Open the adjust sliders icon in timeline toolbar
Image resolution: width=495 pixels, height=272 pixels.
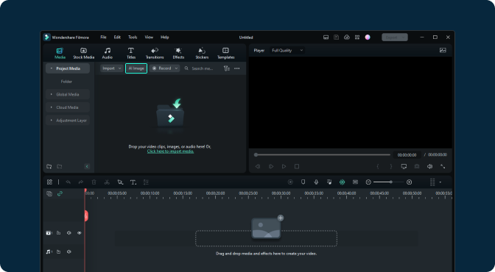pos(146,182)
